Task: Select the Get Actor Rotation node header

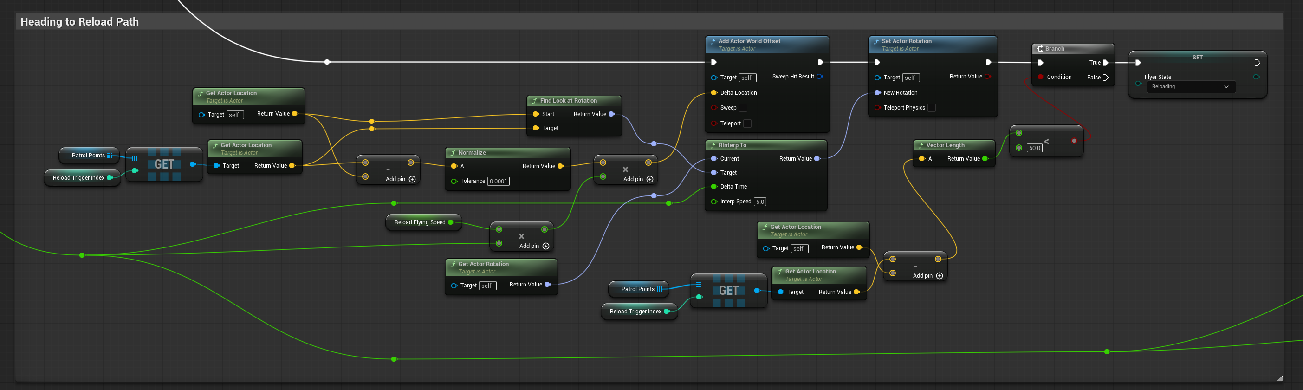Action: 501,267
